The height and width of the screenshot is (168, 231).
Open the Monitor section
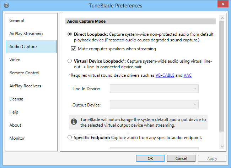click(31, 138)
